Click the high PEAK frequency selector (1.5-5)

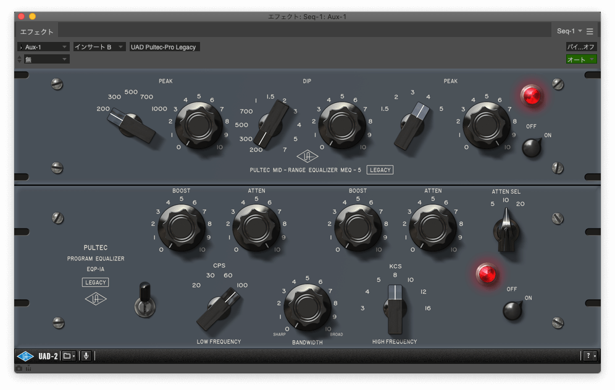412,125
